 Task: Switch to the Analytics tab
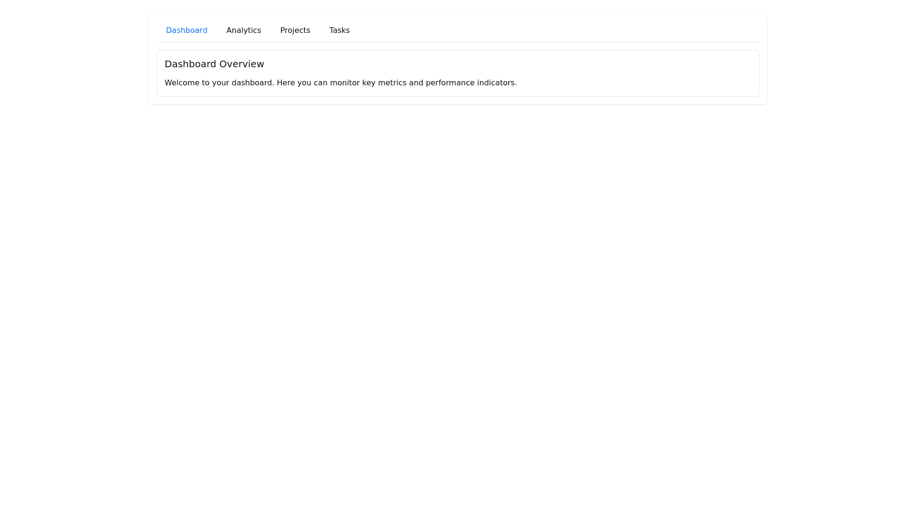(243, 31)
